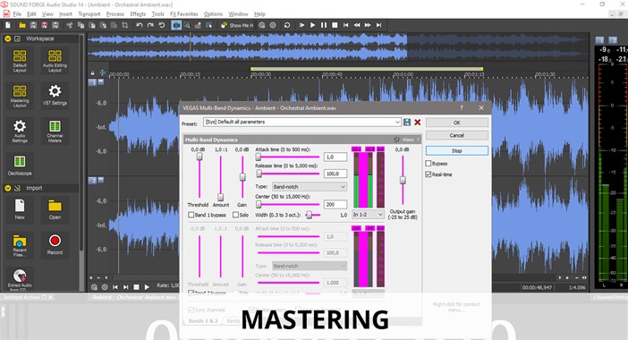Click the Band 1 Amount slider handle
The image size is (628, 340).
[220, 197]
